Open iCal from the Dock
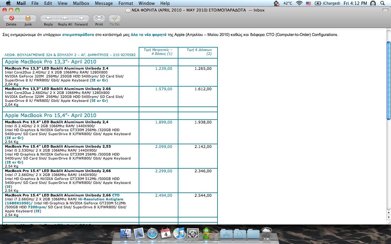Screen dimensions: 391x244 tap(166, 234)
